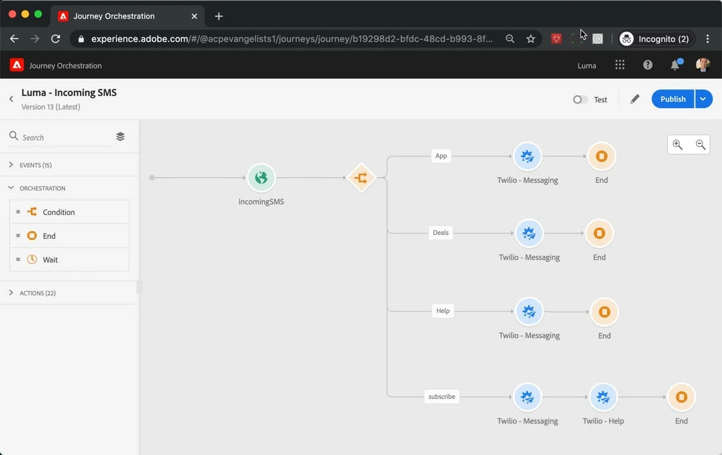Screen dimensions: 722x455
Task: Click the Help path label
Action: 443,311
